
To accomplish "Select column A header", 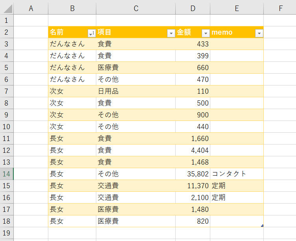I will pos(31,8).
